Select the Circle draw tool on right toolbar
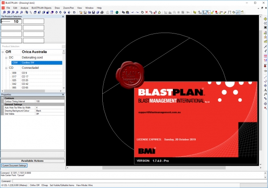 [265, 86]
